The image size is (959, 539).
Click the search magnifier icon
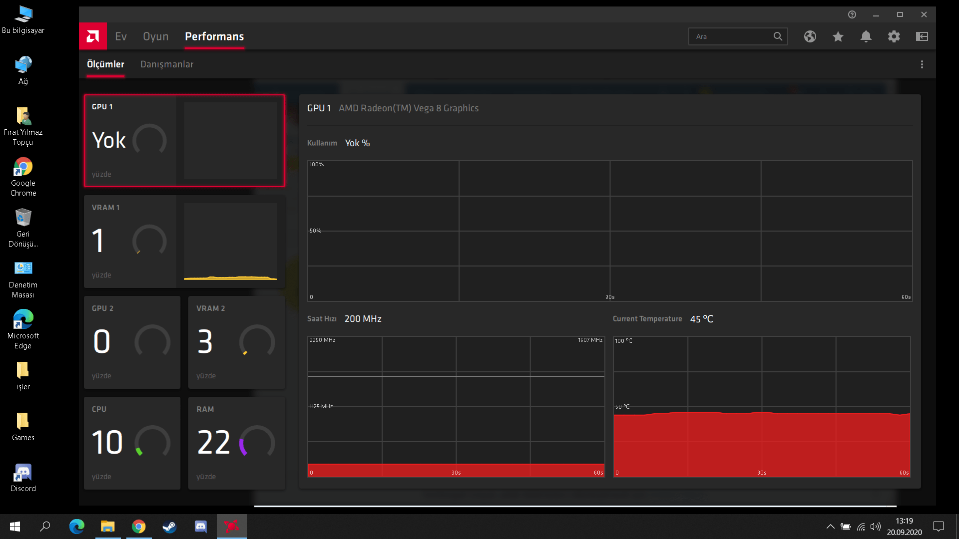click(778, 36)
